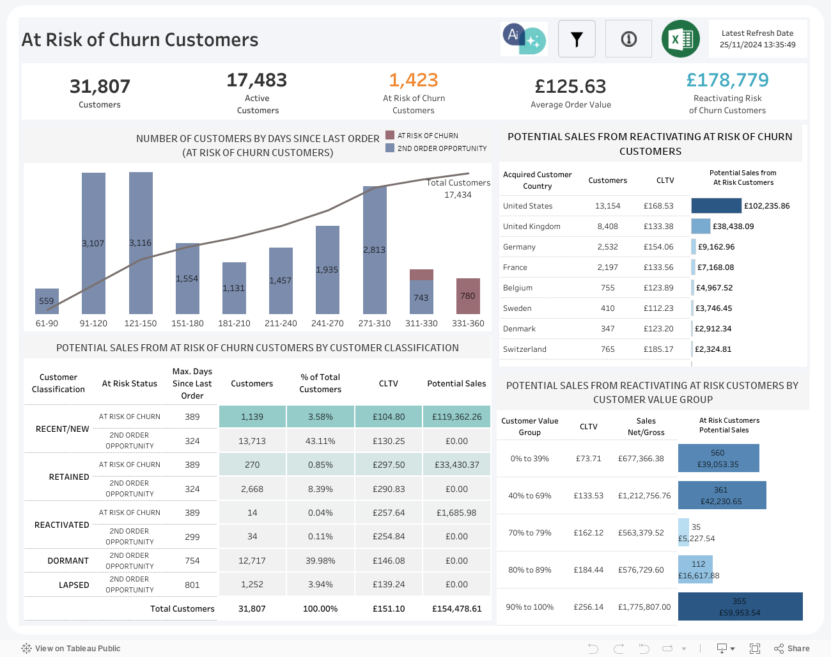Select the France country label

coord(515,267)
